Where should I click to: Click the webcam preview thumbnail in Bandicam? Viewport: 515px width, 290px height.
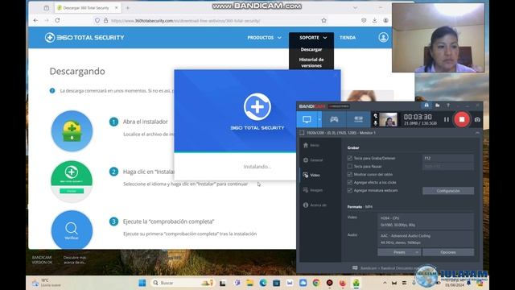(x=388, y=120)
